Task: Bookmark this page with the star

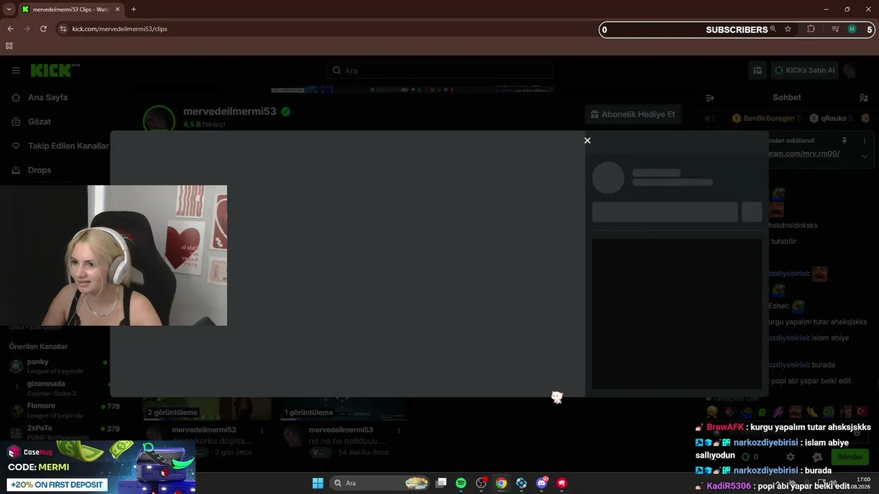Action: (788, 29)
